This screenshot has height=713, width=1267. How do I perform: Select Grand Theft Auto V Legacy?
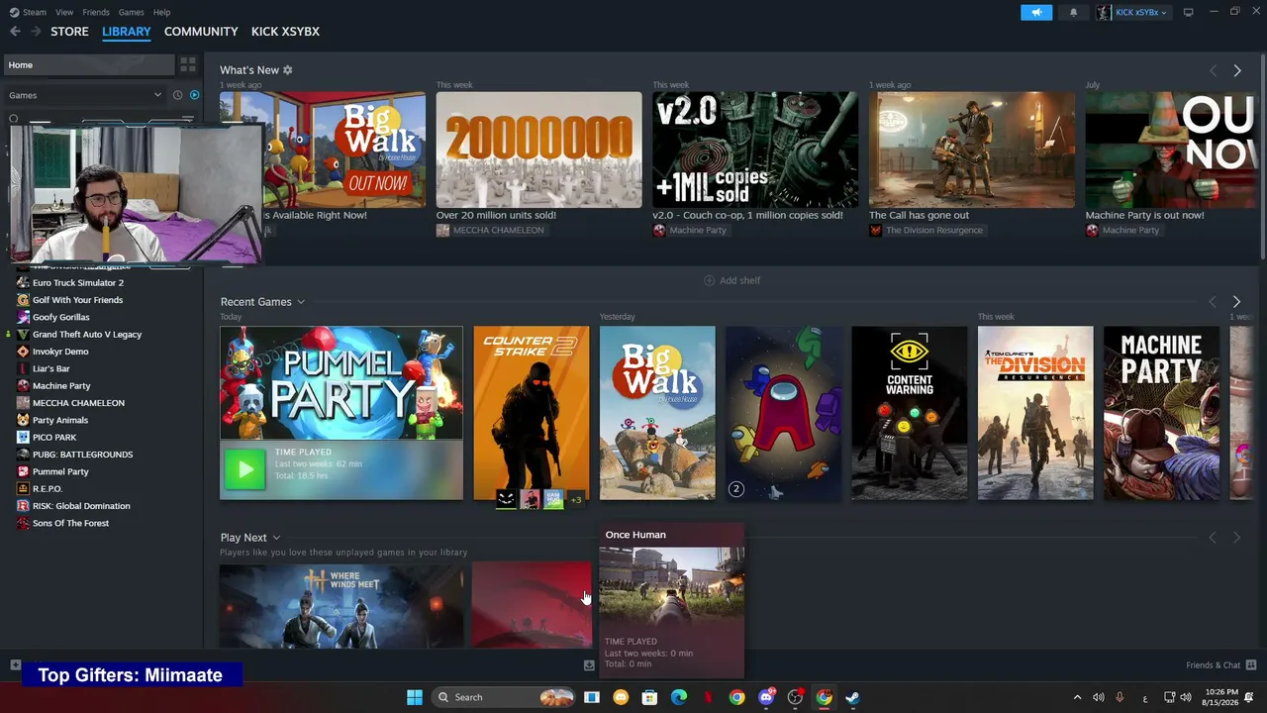[x=87, y=335]
